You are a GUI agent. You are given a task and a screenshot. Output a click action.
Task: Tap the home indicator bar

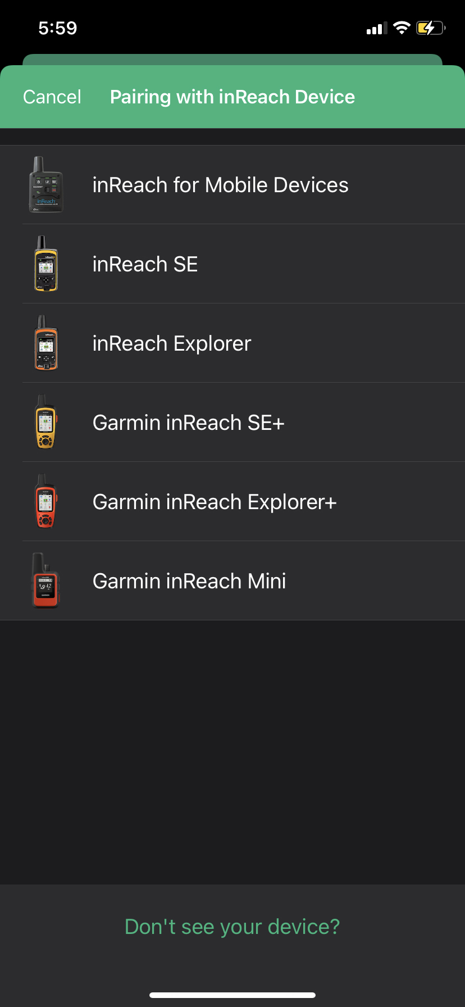coord(233,995)
